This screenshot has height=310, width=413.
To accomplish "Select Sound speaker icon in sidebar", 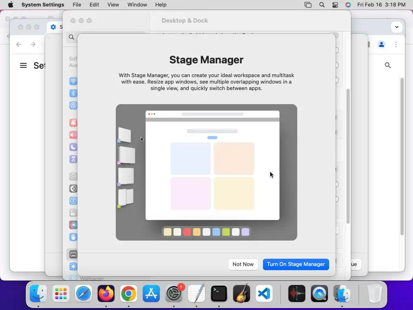I will point(73,135).
